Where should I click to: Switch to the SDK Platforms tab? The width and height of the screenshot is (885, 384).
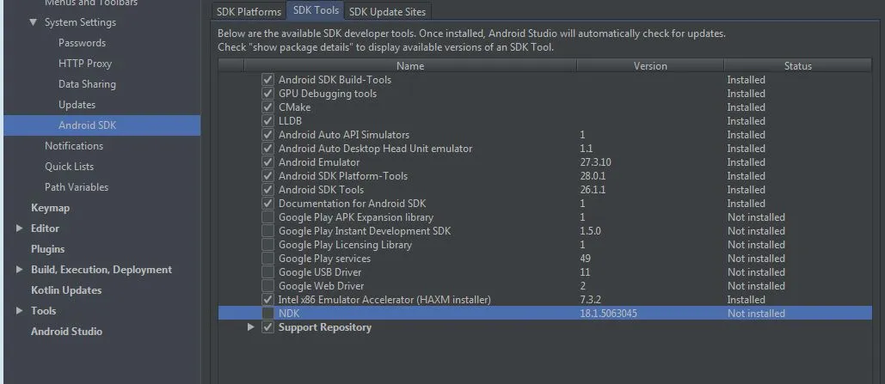pos(249,11)
